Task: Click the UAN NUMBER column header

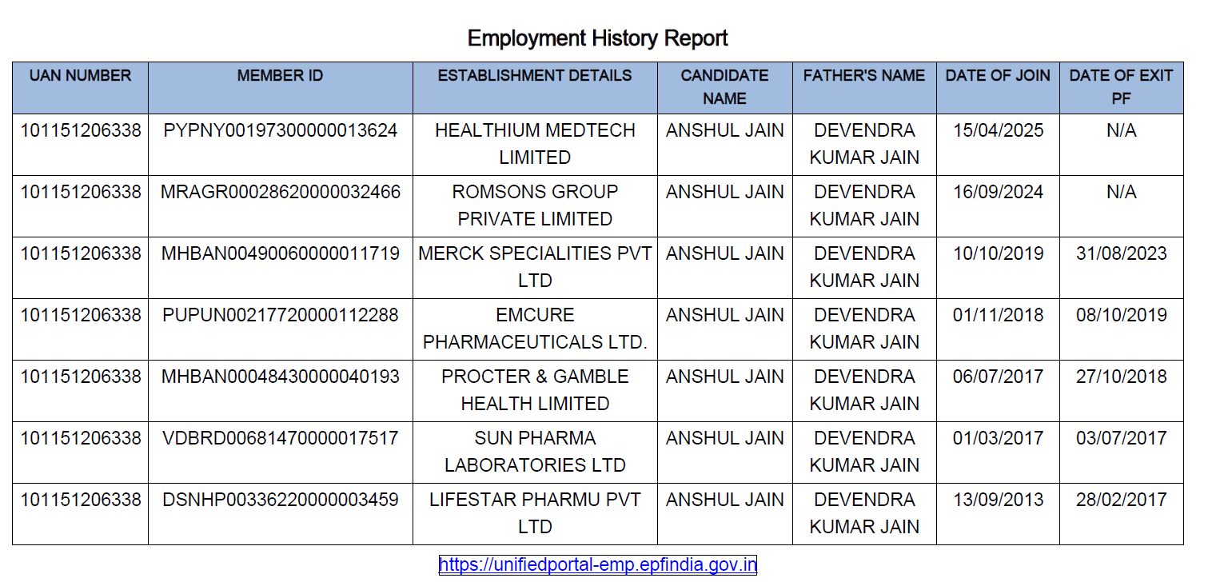Action: (x=80, y=76)
